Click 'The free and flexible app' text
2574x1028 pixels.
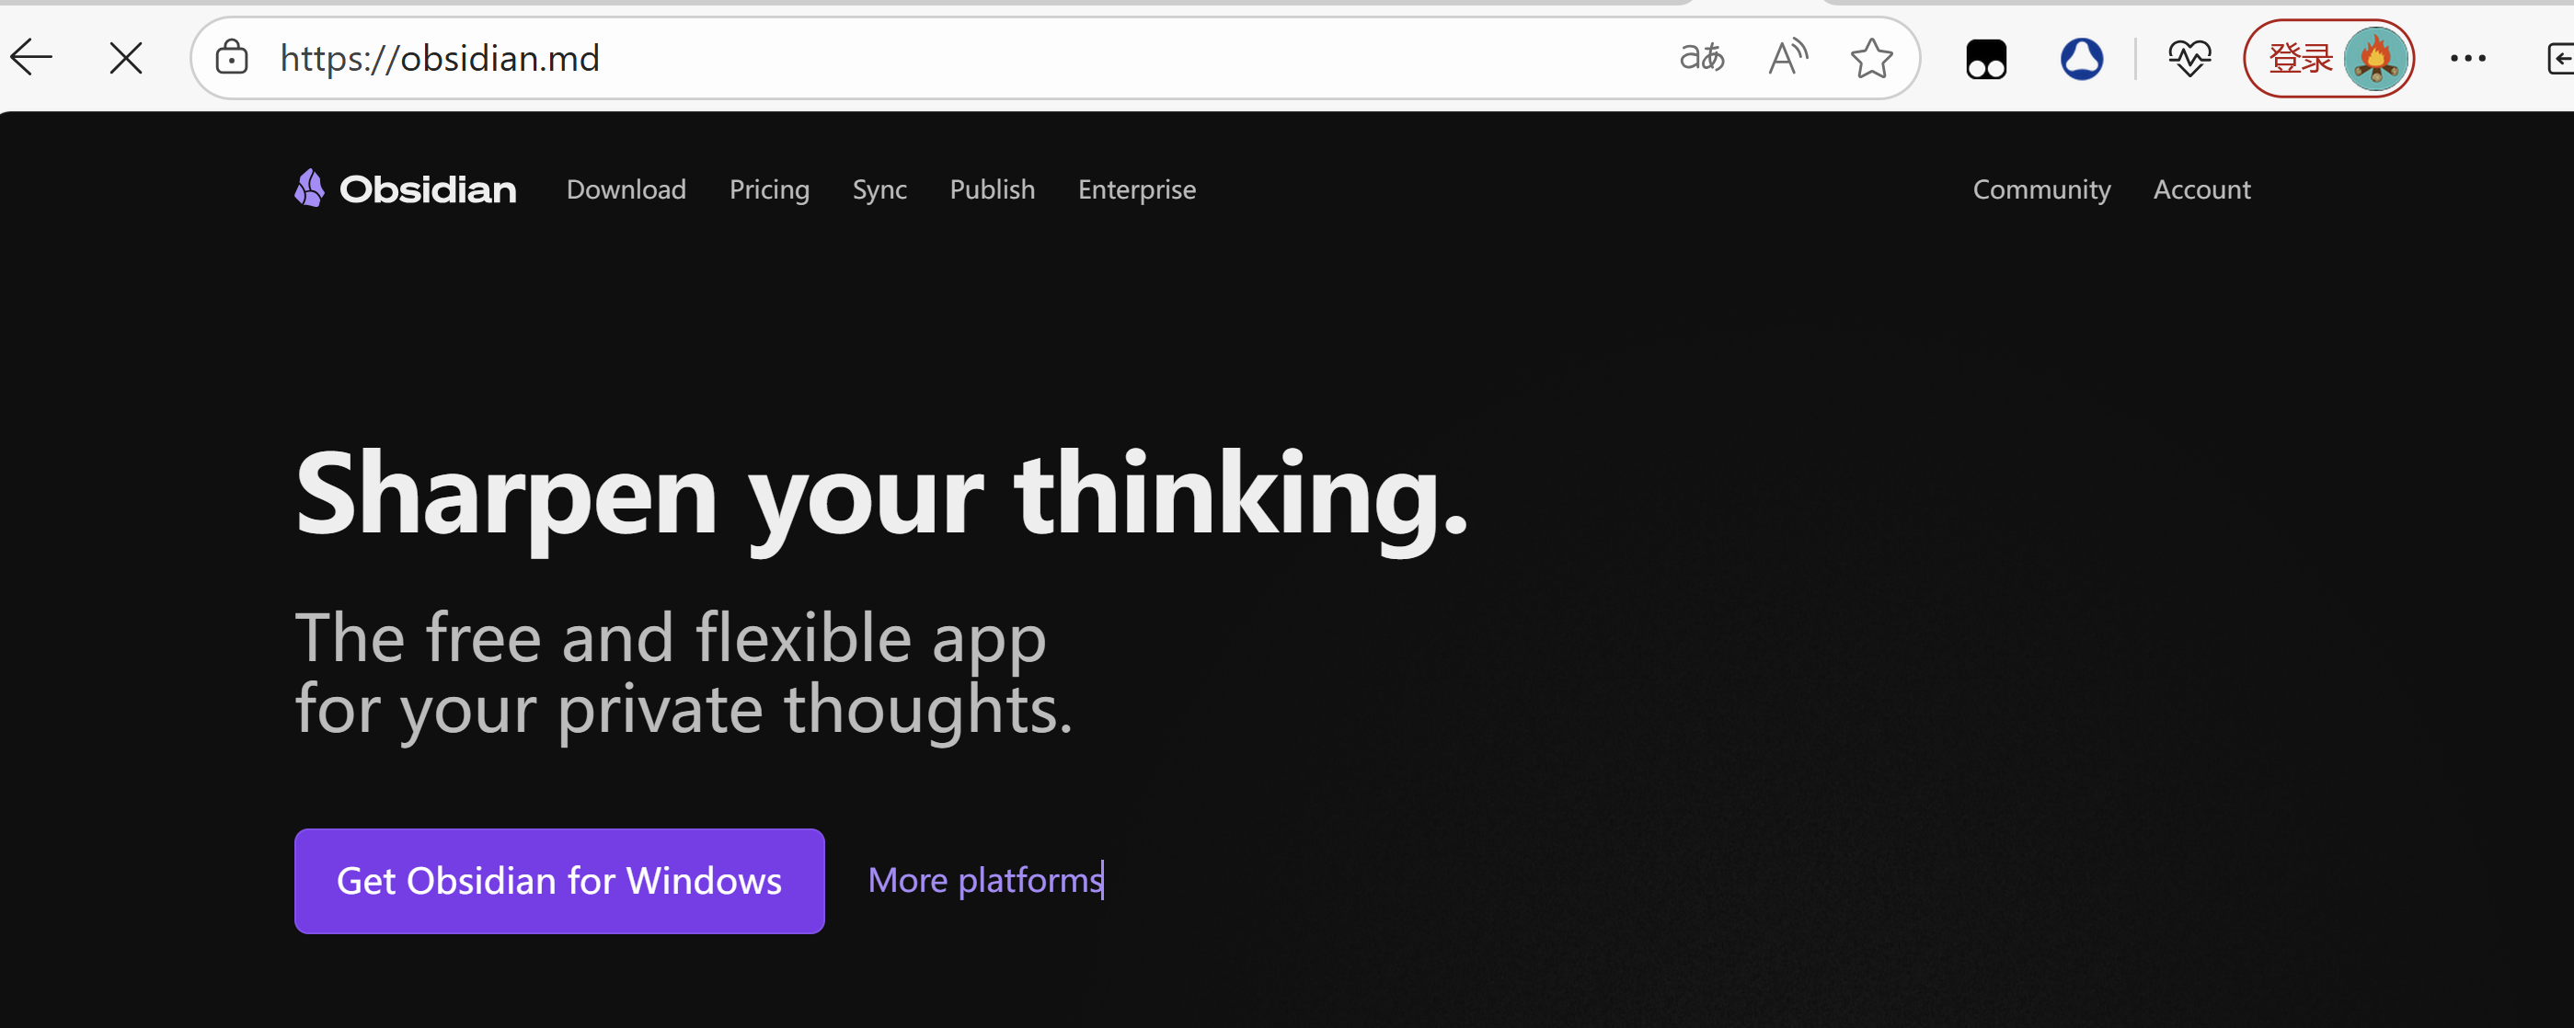tap(671, 638)
